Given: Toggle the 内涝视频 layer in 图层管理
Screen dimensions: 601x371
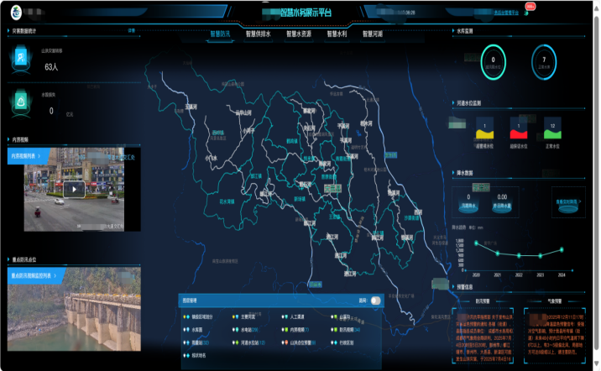Looking at the screenshot, I should (x=289, y=330).
